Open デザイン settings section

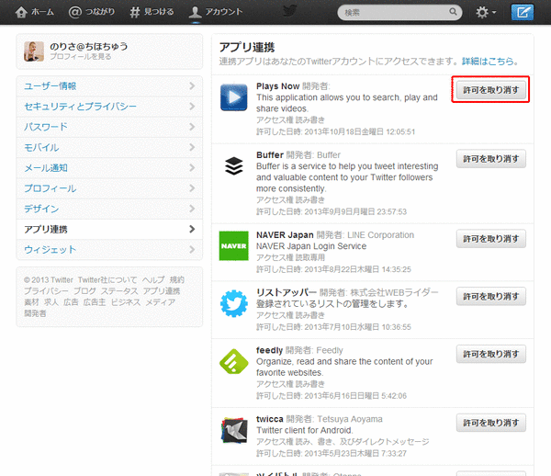click(x=109, y=209)
